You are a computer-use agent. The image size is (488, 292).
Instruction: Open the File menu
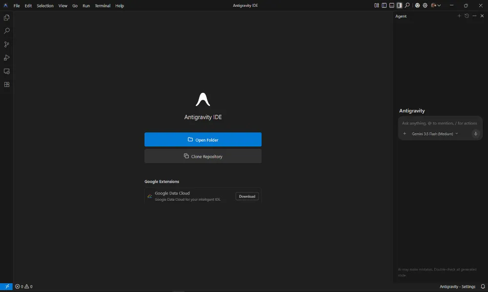tap(17, 5)
